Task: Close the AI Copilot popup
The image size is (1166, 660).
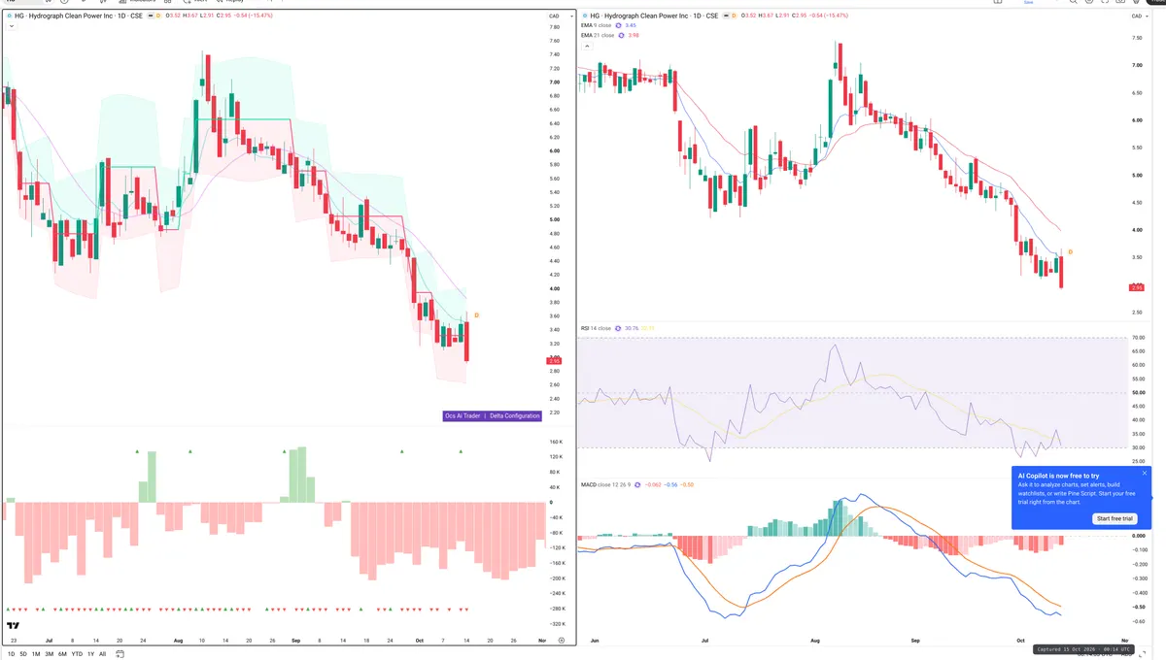Action: point(1145,474)
